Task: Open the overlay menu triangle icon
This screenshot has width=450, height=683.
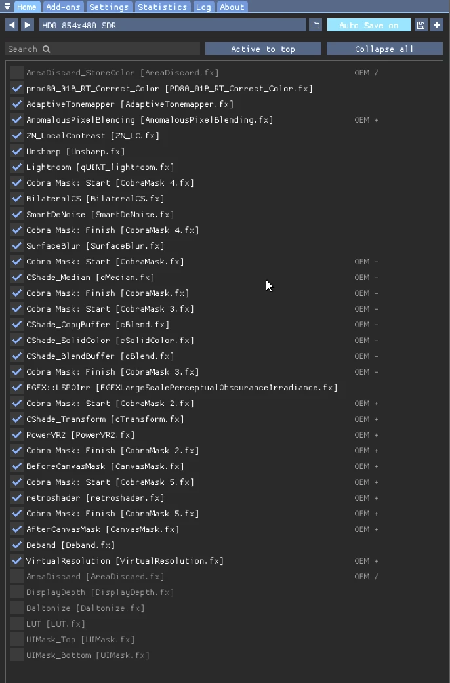Action: 7,7
